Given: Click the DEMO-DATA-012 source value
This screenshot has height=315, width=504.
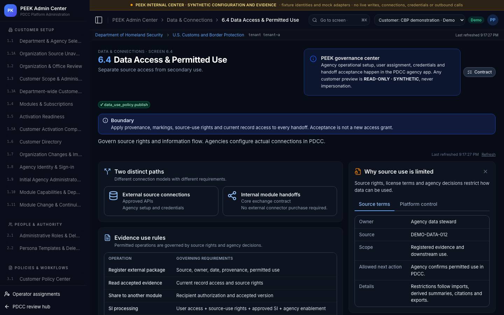Looking at the screenshot, I should pos(429,234).
